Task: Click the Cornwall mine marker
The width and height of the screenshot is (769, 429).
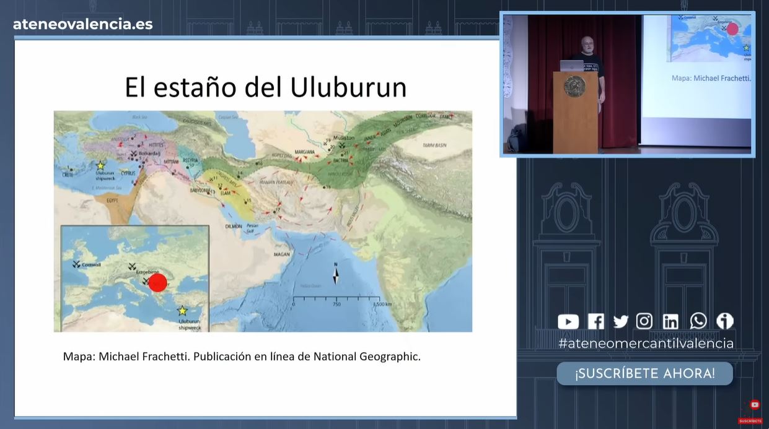Action: click(76, 264)
